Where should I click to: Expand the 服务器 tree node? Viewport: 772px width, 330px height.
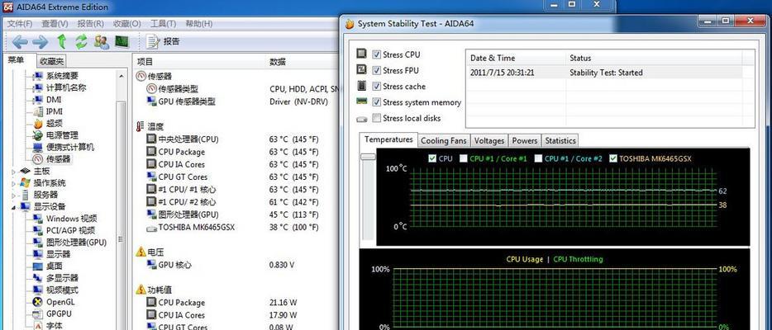point(14,195)
